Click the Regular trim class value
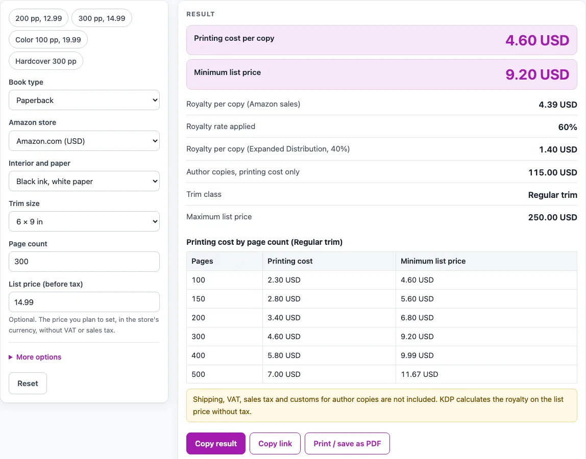The image size is (586, 459). point(552,195)
